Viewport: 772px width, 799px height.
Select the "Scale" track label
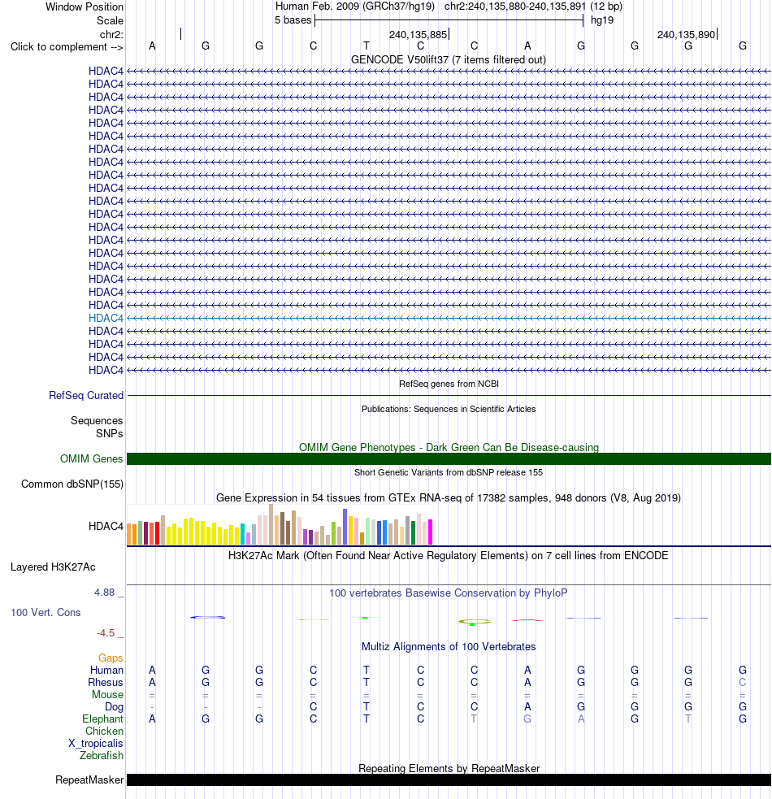pyautogui.click(x=110, y=21)
